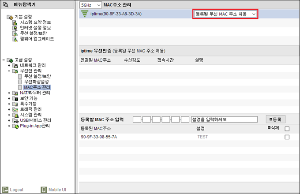This screenshot has width=300, height=194.
Task: Click the 인터넷 설정 정보 monitor icon
Action: click(15, 28)
